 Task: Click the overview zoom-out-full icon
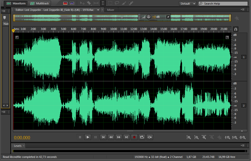tap(237, 18)
